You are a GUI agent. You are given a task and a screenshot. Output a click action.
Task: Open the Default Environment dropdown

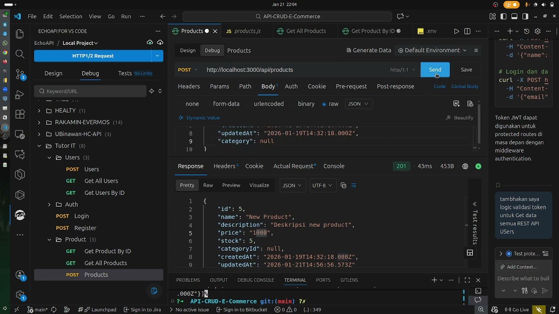click(432, 51)
